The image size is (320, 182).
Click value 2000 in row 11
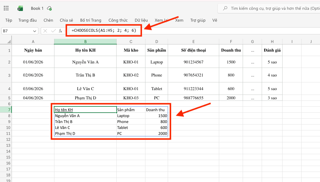(x=156, y=134)
